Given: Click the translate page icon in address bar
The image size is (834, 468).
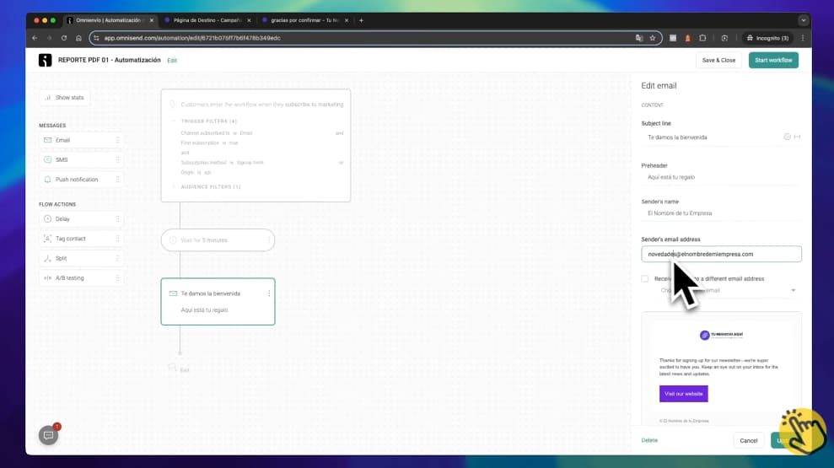Looking at the screenshot, I should click(x=639, y=38).
